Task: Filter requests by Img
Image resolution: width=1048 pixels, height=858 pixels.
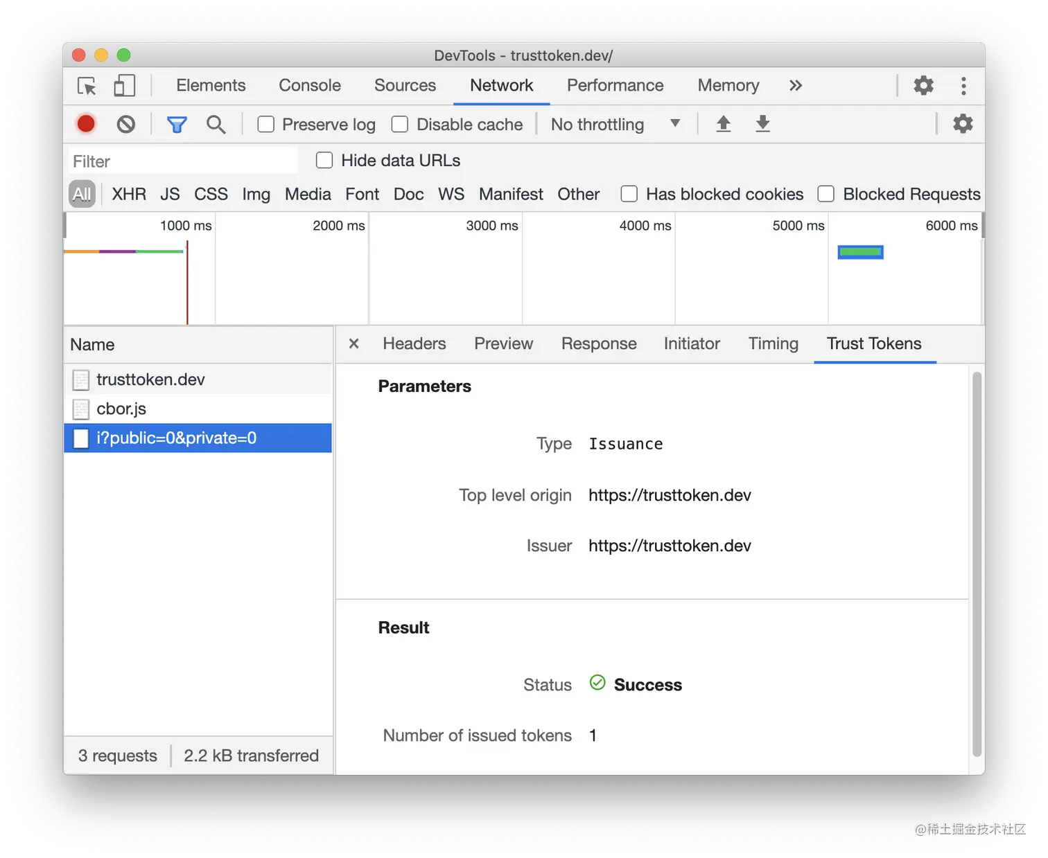Action: 256,194
